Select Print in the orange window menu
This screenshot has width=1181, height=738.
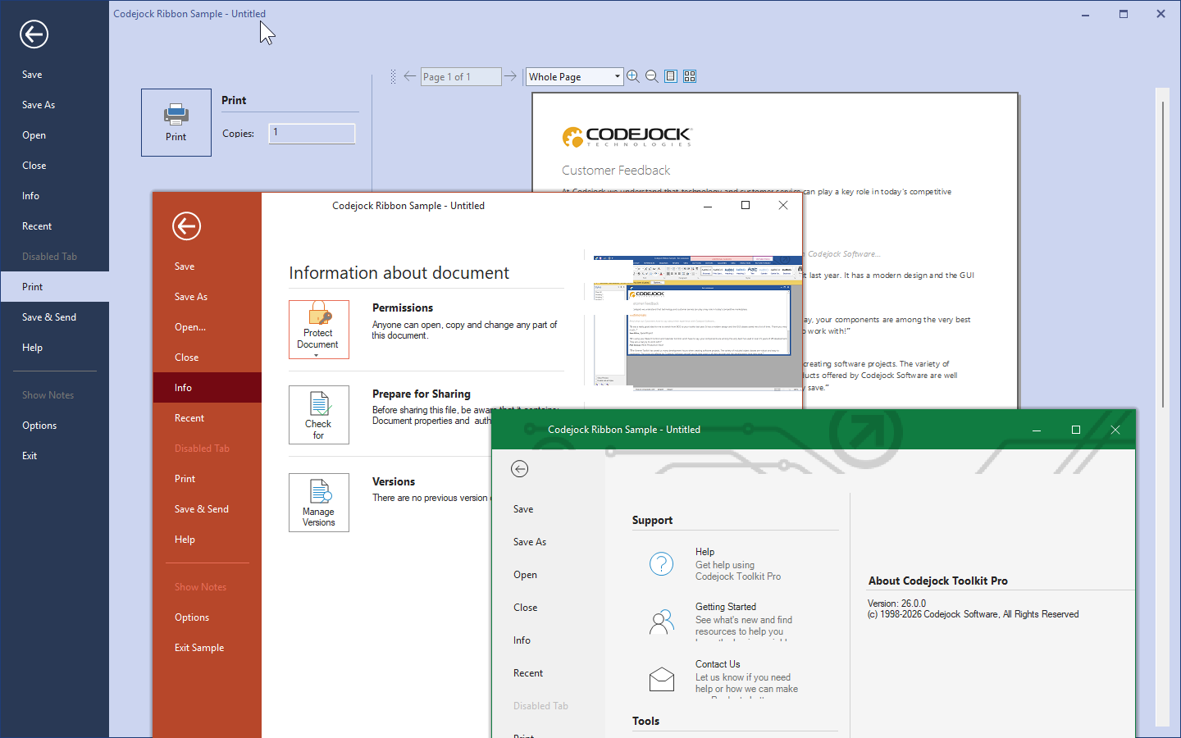[207, 479]
